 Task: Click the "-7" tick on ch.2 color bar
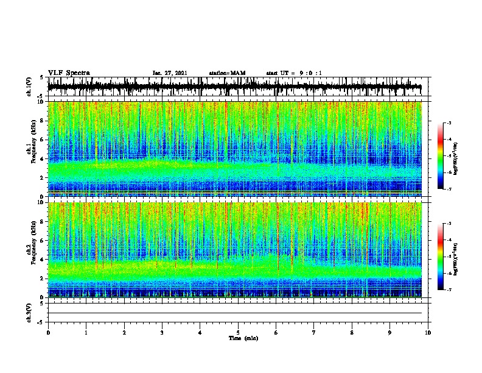pyautogui.click(x=449, y=290)
